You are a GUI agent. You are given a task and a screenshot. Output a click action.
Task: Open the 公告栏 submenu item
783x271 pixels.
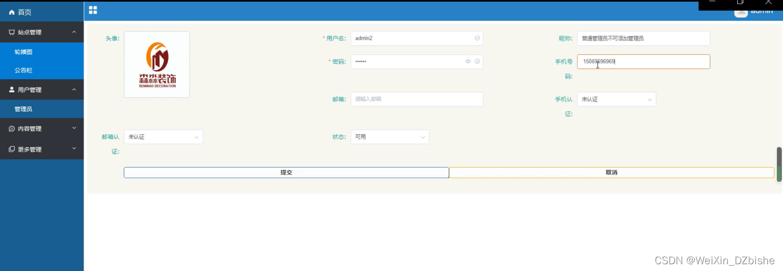(42, 71)
